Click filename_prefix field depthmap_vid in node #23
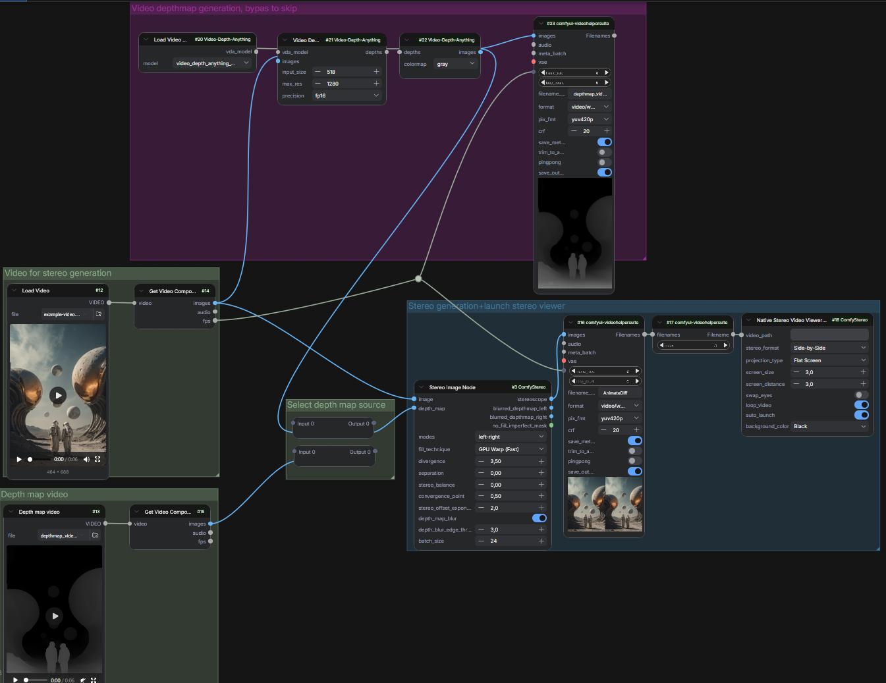 (x=590, y=94)
